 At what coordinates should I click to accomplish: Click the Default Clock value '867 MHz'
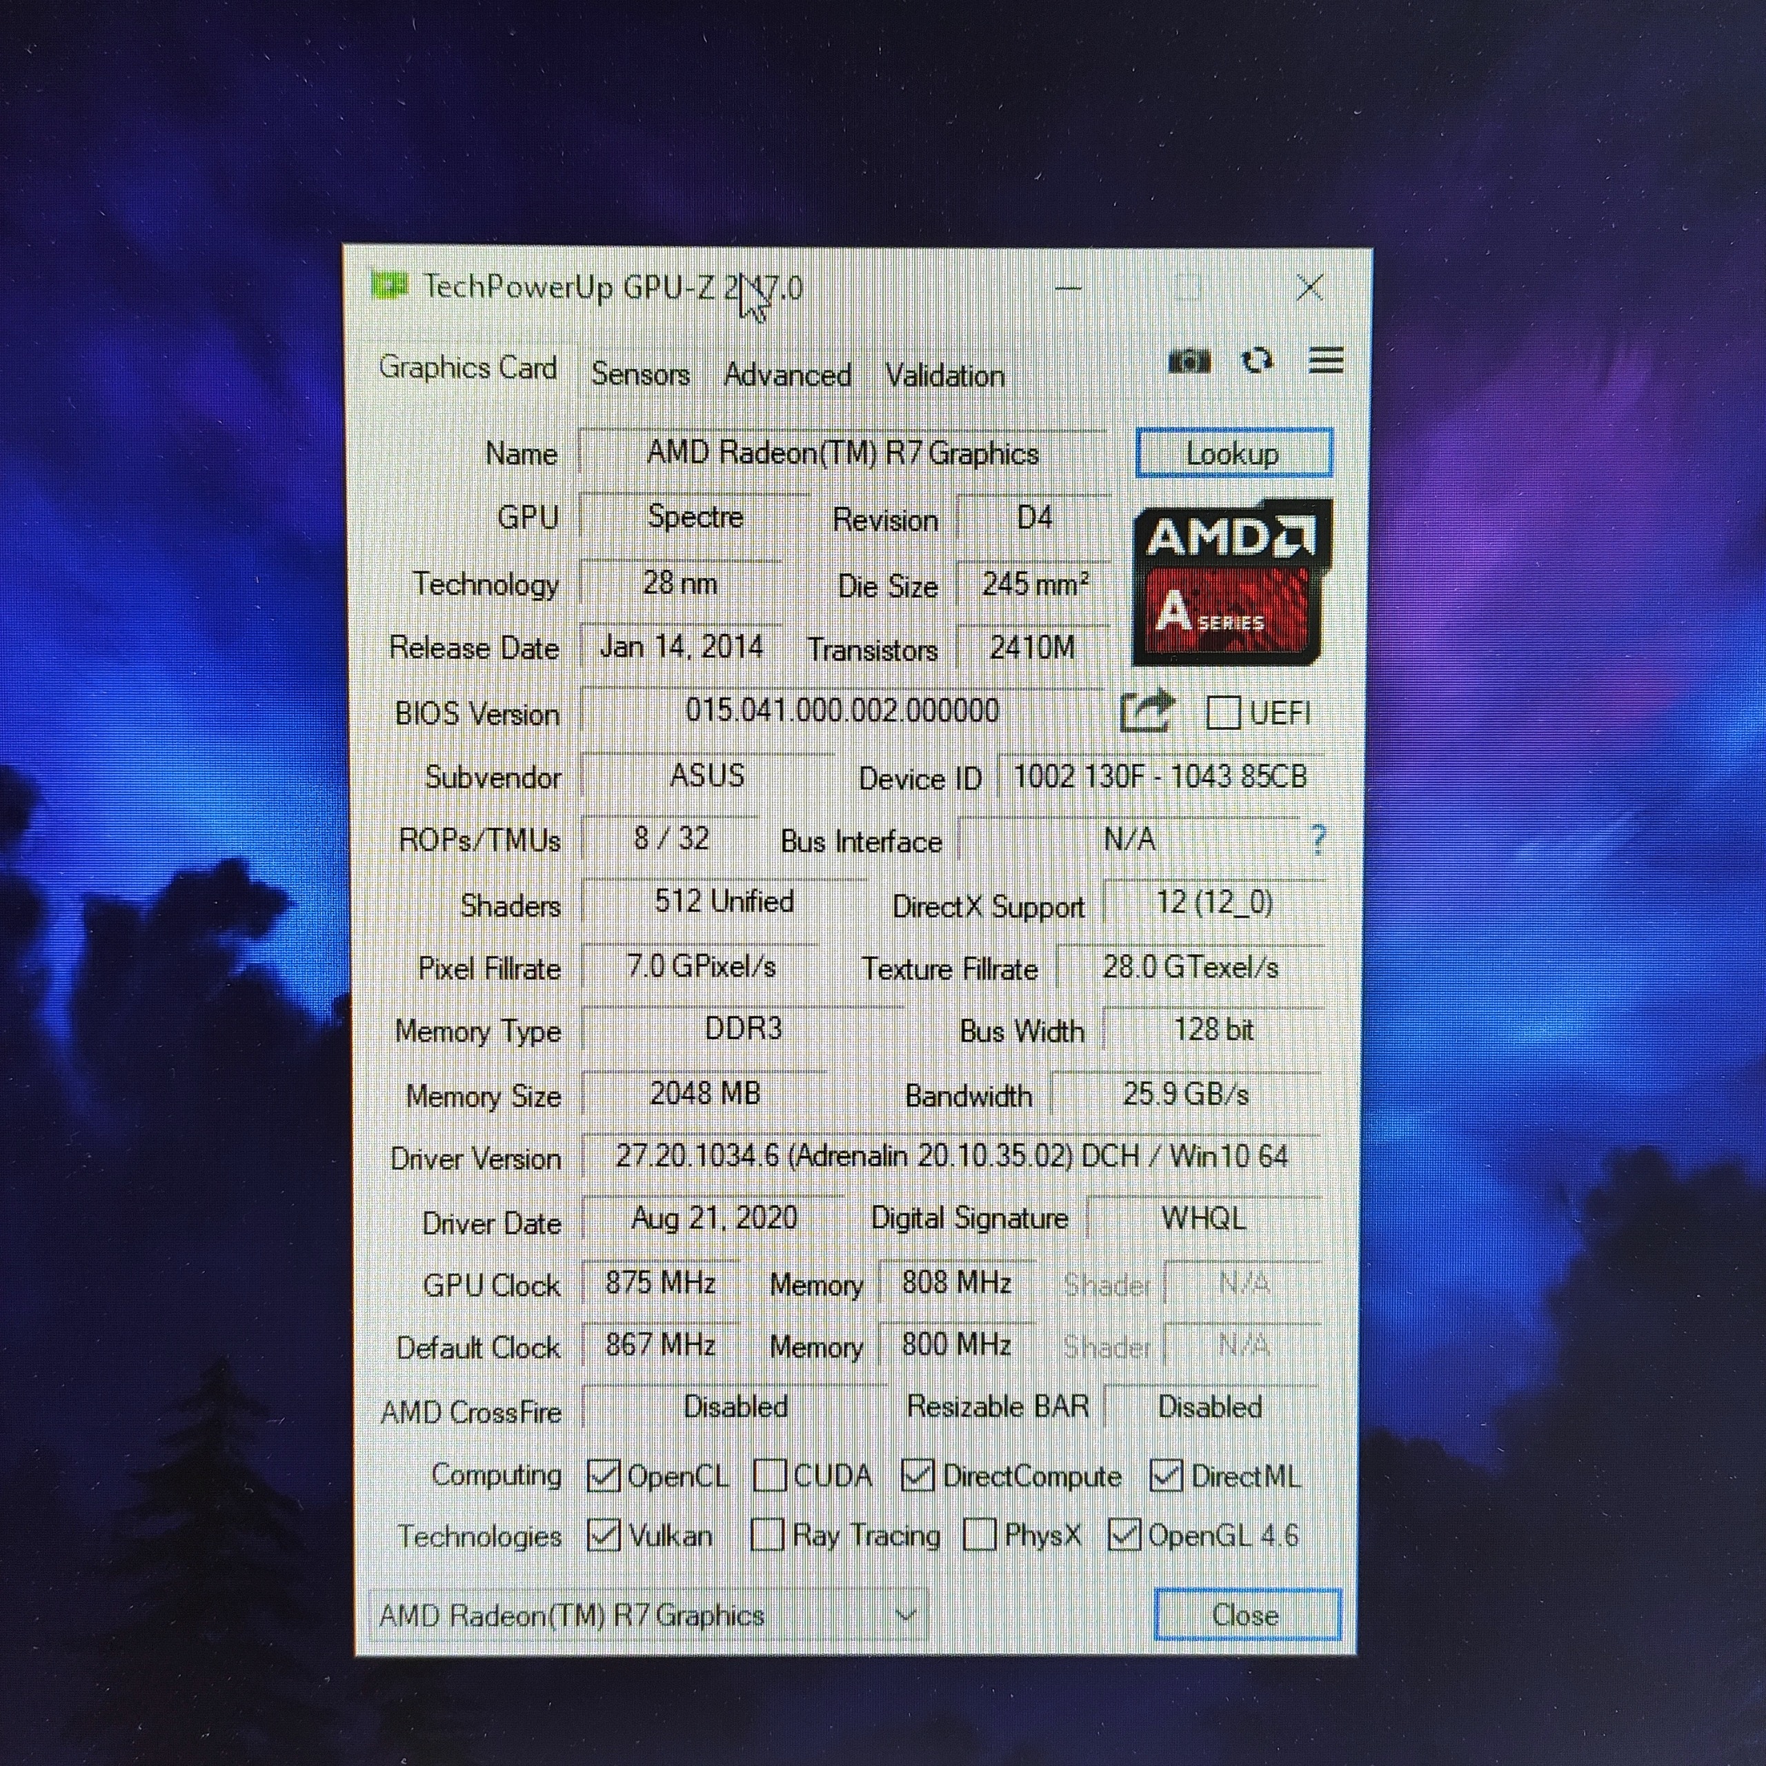(x=660, y=1345)
